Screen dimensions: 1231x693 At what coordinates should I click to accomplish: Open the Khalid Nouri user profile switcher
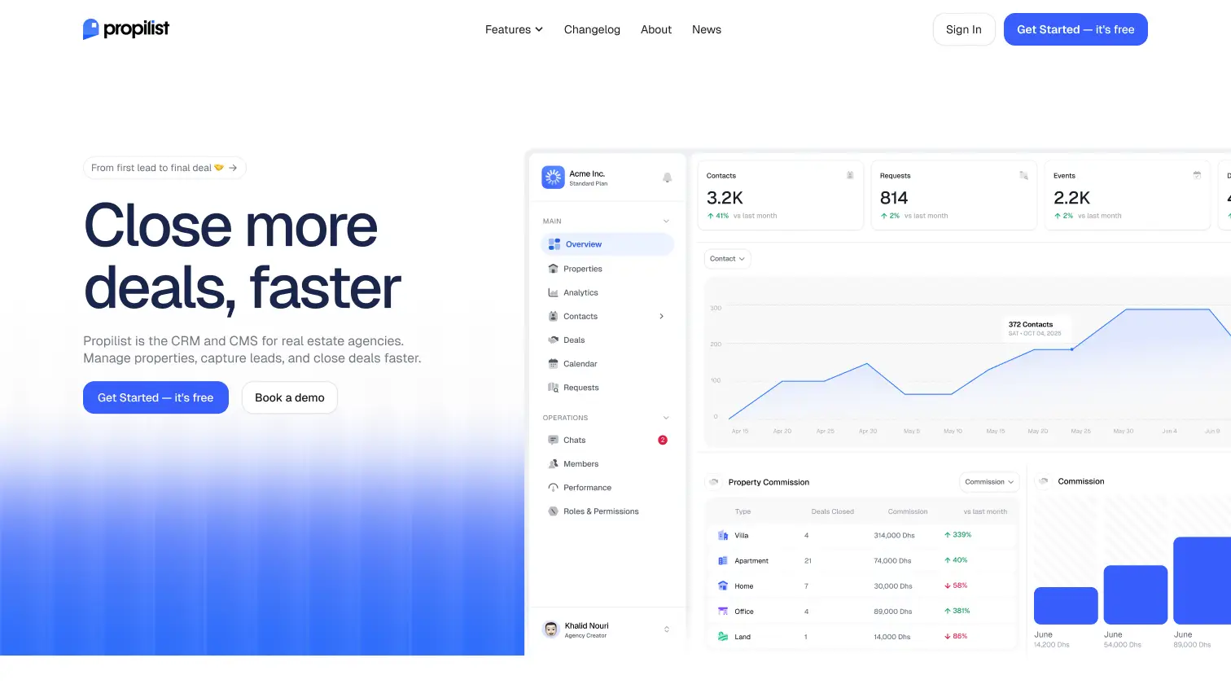pyautogui.click(x=666, y=629)
